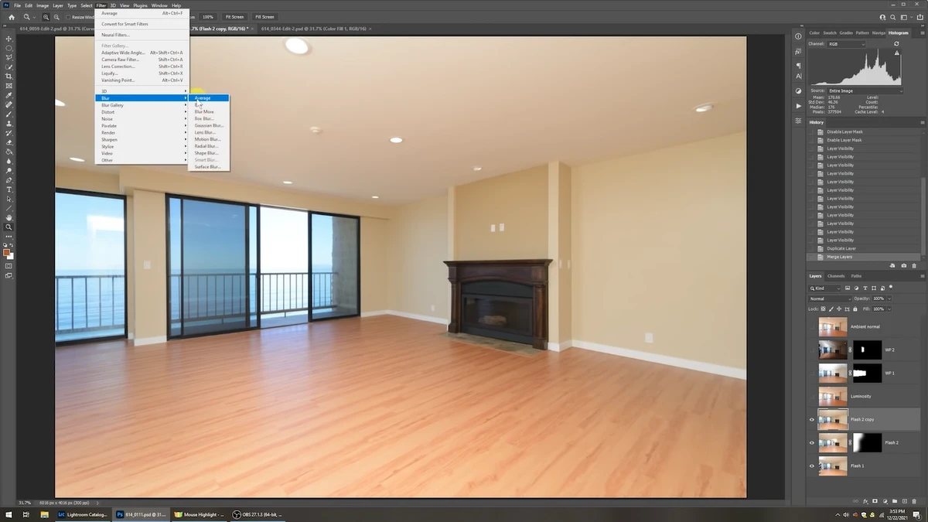Select the Crop tool
The image size is (928, 522).
pos(9,75)
